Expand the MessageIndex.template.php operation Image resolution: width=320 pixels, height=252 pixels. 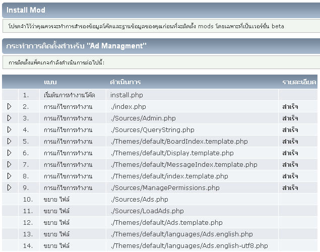(9, 164)
